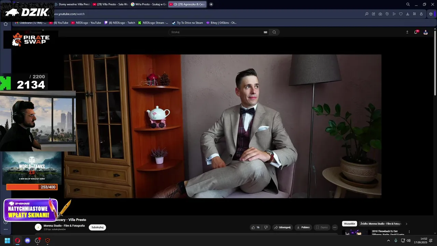Open the Opera downloads icon
The height and width of the screenshot is (246, 437).
coord(408,14)
